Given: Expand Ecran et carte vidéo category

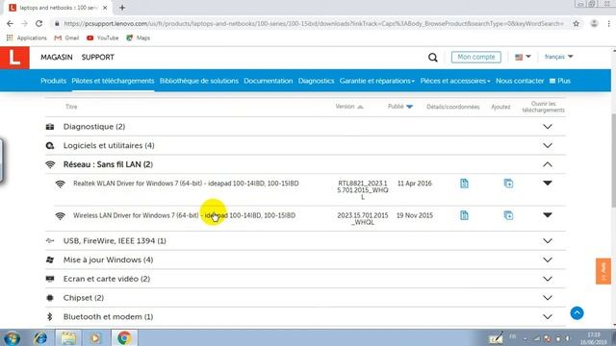Looking at the screenshot, I should [548, 279].
